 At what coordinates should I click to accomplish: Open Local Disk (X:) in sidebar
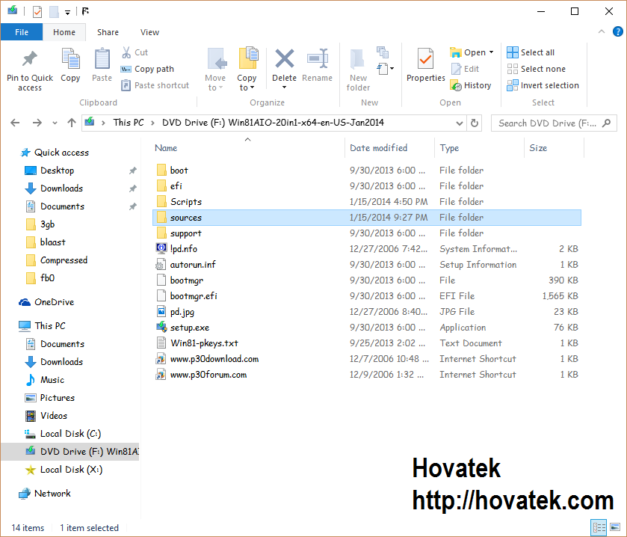point(64,470)
